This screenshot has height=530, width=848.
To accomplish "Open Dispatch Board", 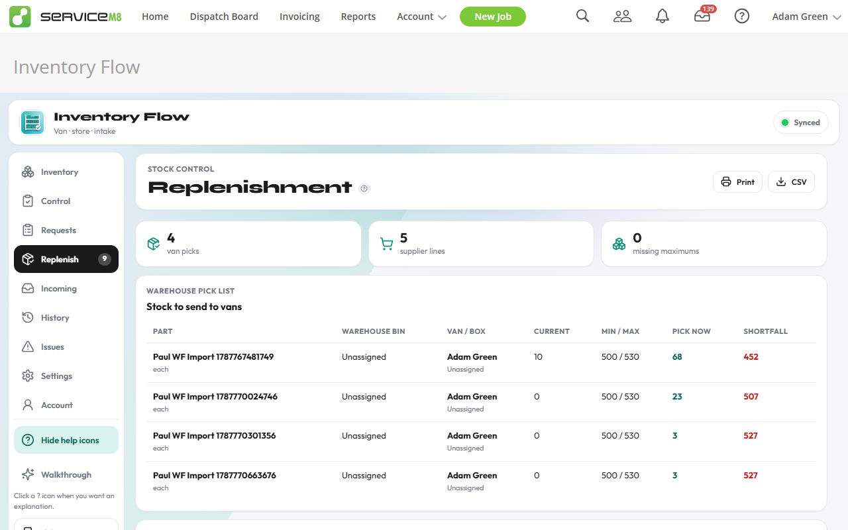I will pyautogui.click(x=224, y=17).
